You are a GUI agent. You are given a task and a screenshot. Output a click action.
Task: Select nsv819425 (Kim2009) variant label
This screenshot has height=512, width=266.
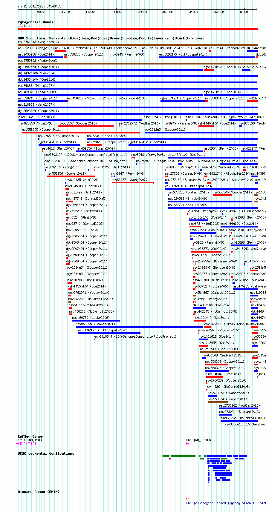pyautogui.click(x=82, y=180)
